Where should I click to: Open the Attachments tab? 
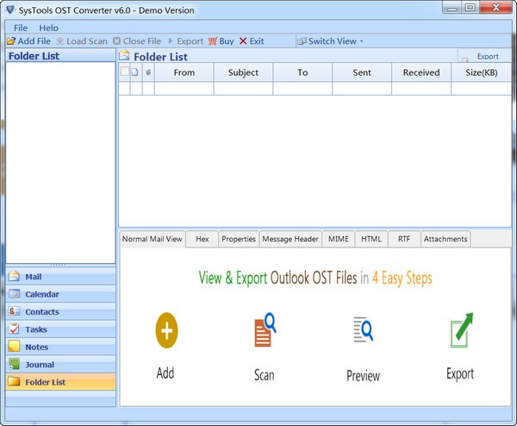point(445,239)
